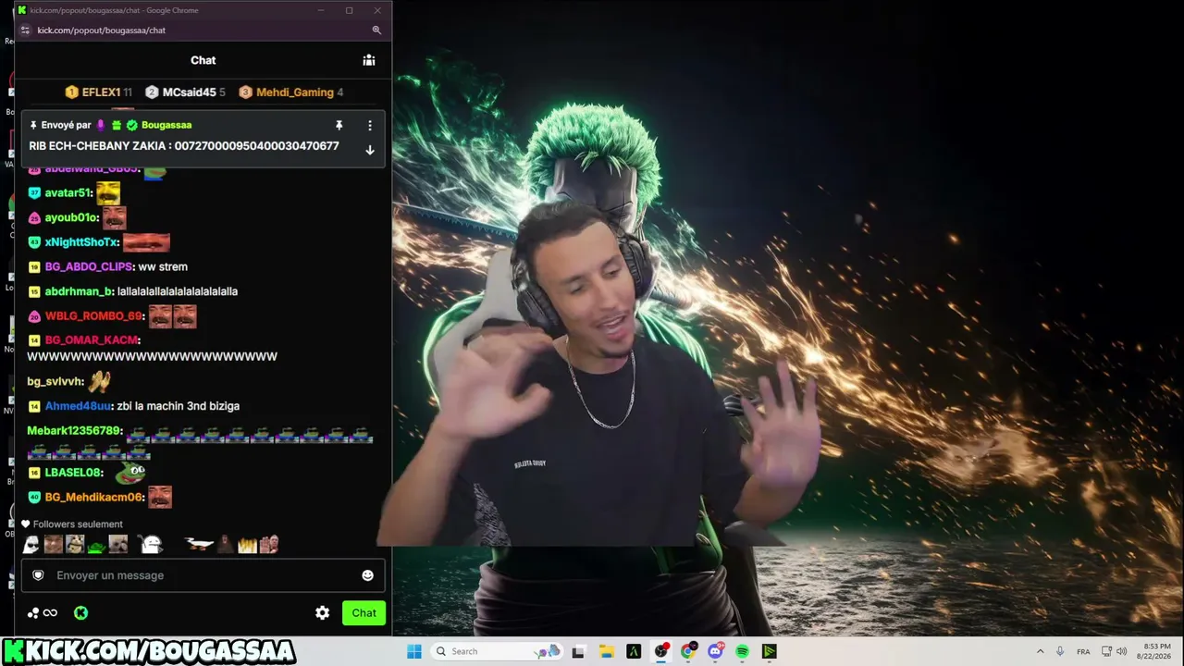Screen dimensions: 1184x666
Task: Open Task View from the taskbar
Action: pos(578,651)
